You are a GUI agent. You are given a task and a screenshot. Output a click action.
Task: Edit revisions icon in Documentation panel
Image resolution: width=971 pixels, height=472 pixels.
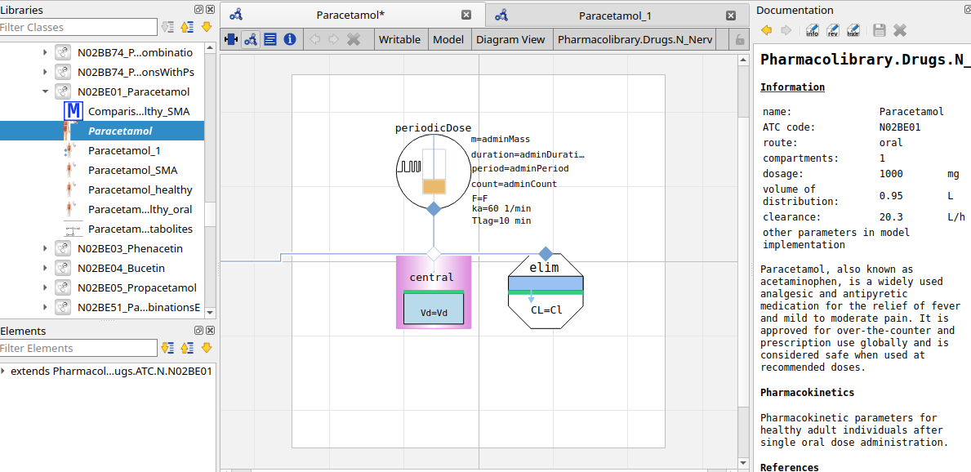(833, 30)
